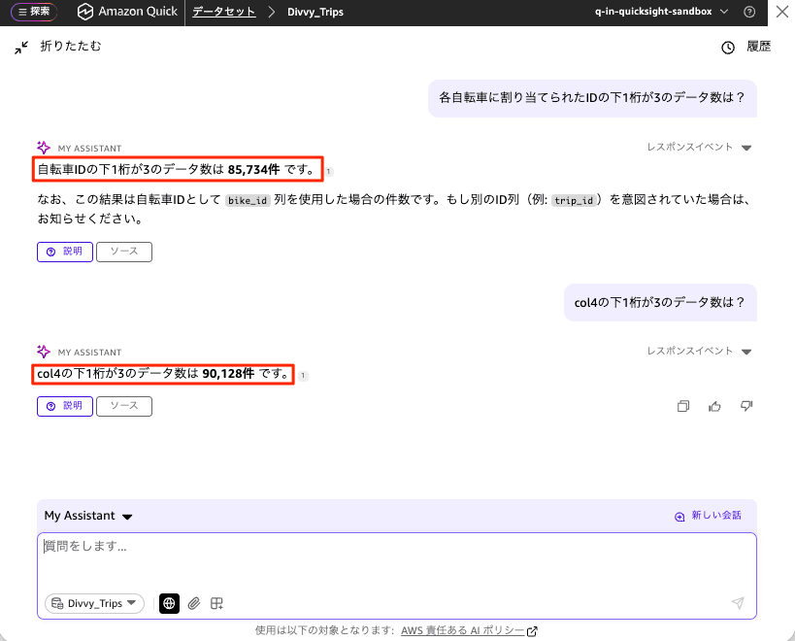The width and height of the screenshot is (795, 641).
Task: Click the citation marker after 85,734件
Action: [x=328, y=171]
